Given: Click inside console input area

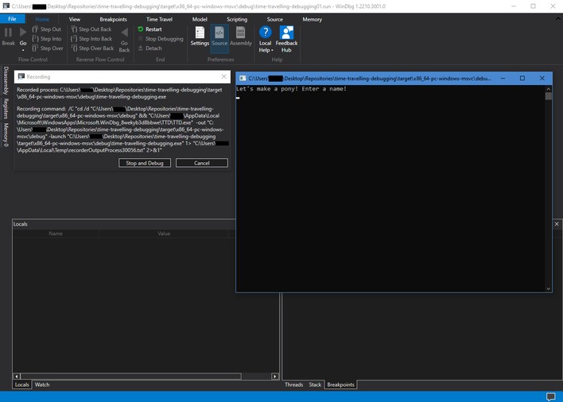Looking at the screenshot, I should (390, 190).
